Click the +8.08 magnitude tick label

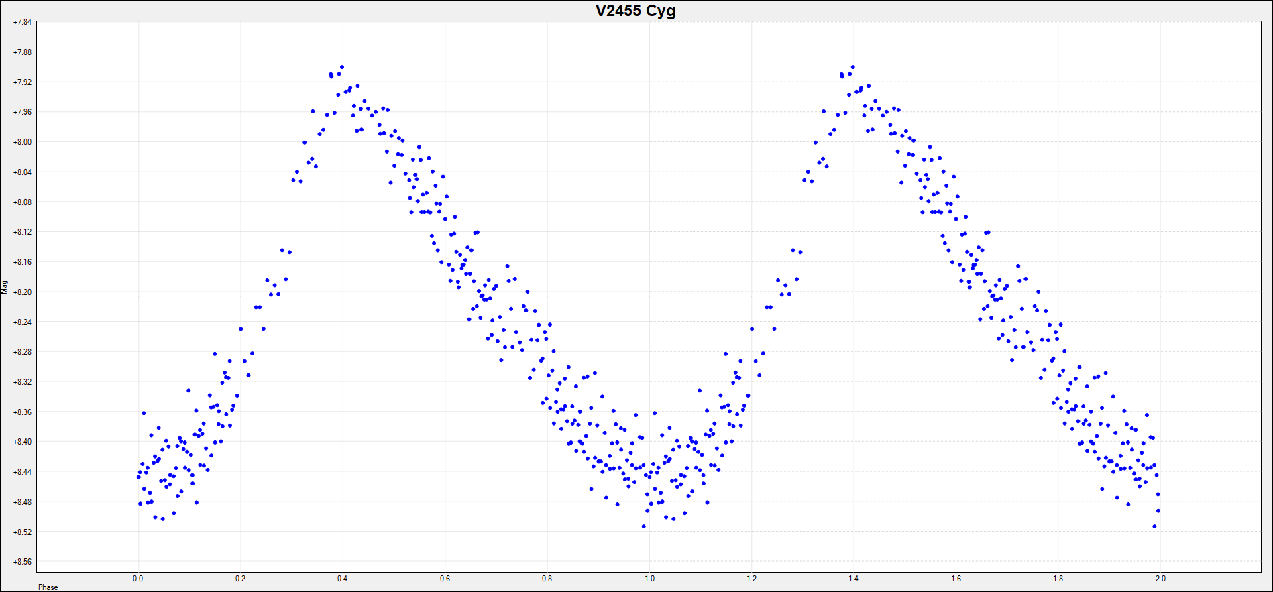[x=22, y=202]
